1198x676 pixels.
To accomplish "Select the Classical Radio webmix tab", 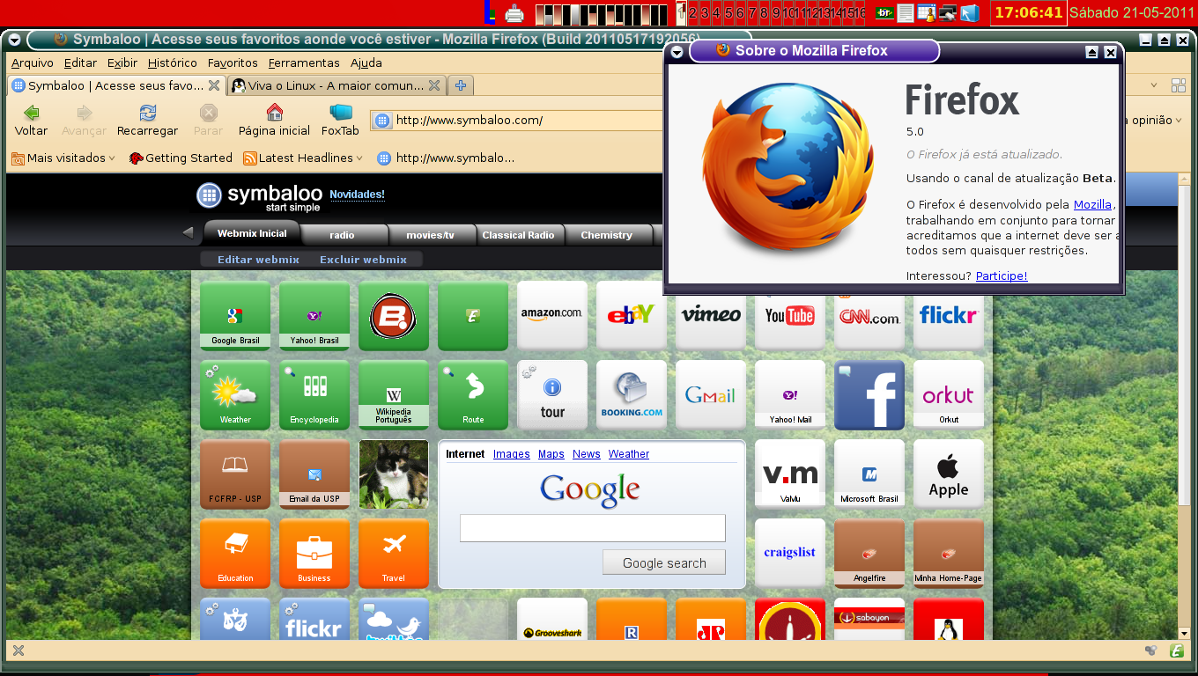I will coord(518,235).
